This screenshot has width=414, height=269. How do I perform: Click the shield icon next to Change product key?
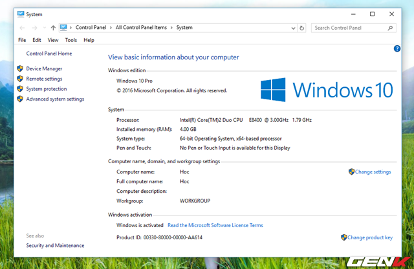pos(344,237)
